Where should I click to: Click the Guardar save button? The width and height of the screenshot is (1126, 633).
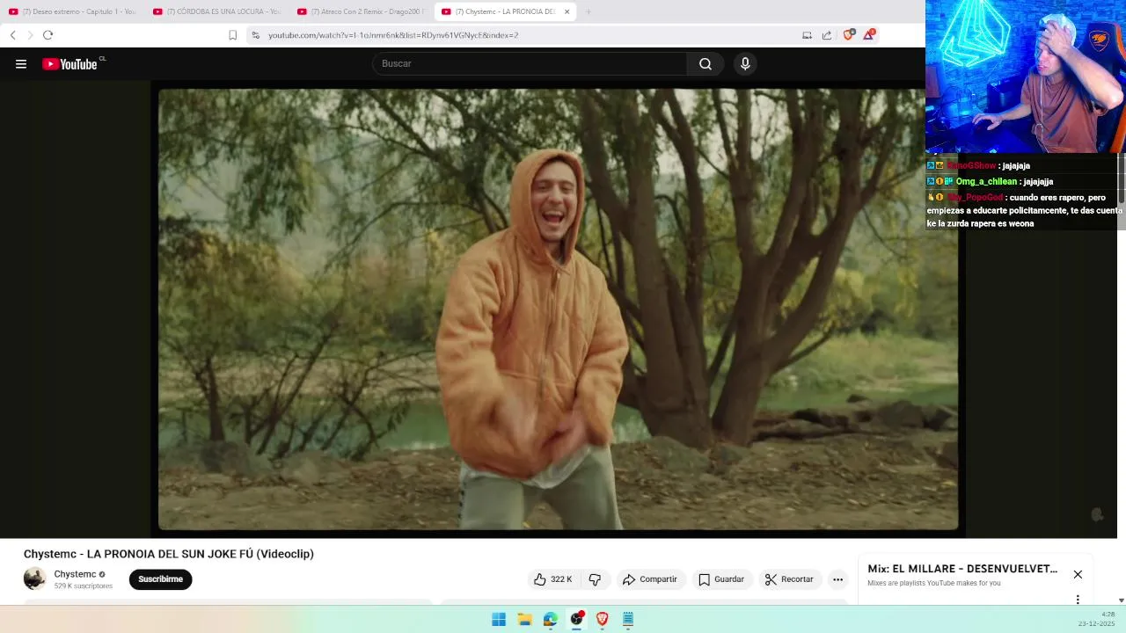tap(721, 579)
